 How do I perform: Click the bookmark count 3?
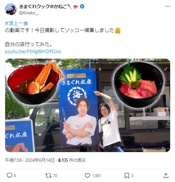tap(132, 175)
